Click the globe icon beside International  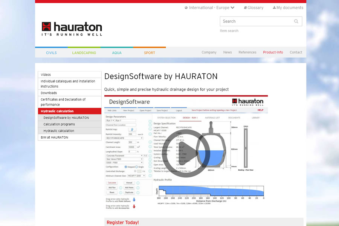coord(186,8)
